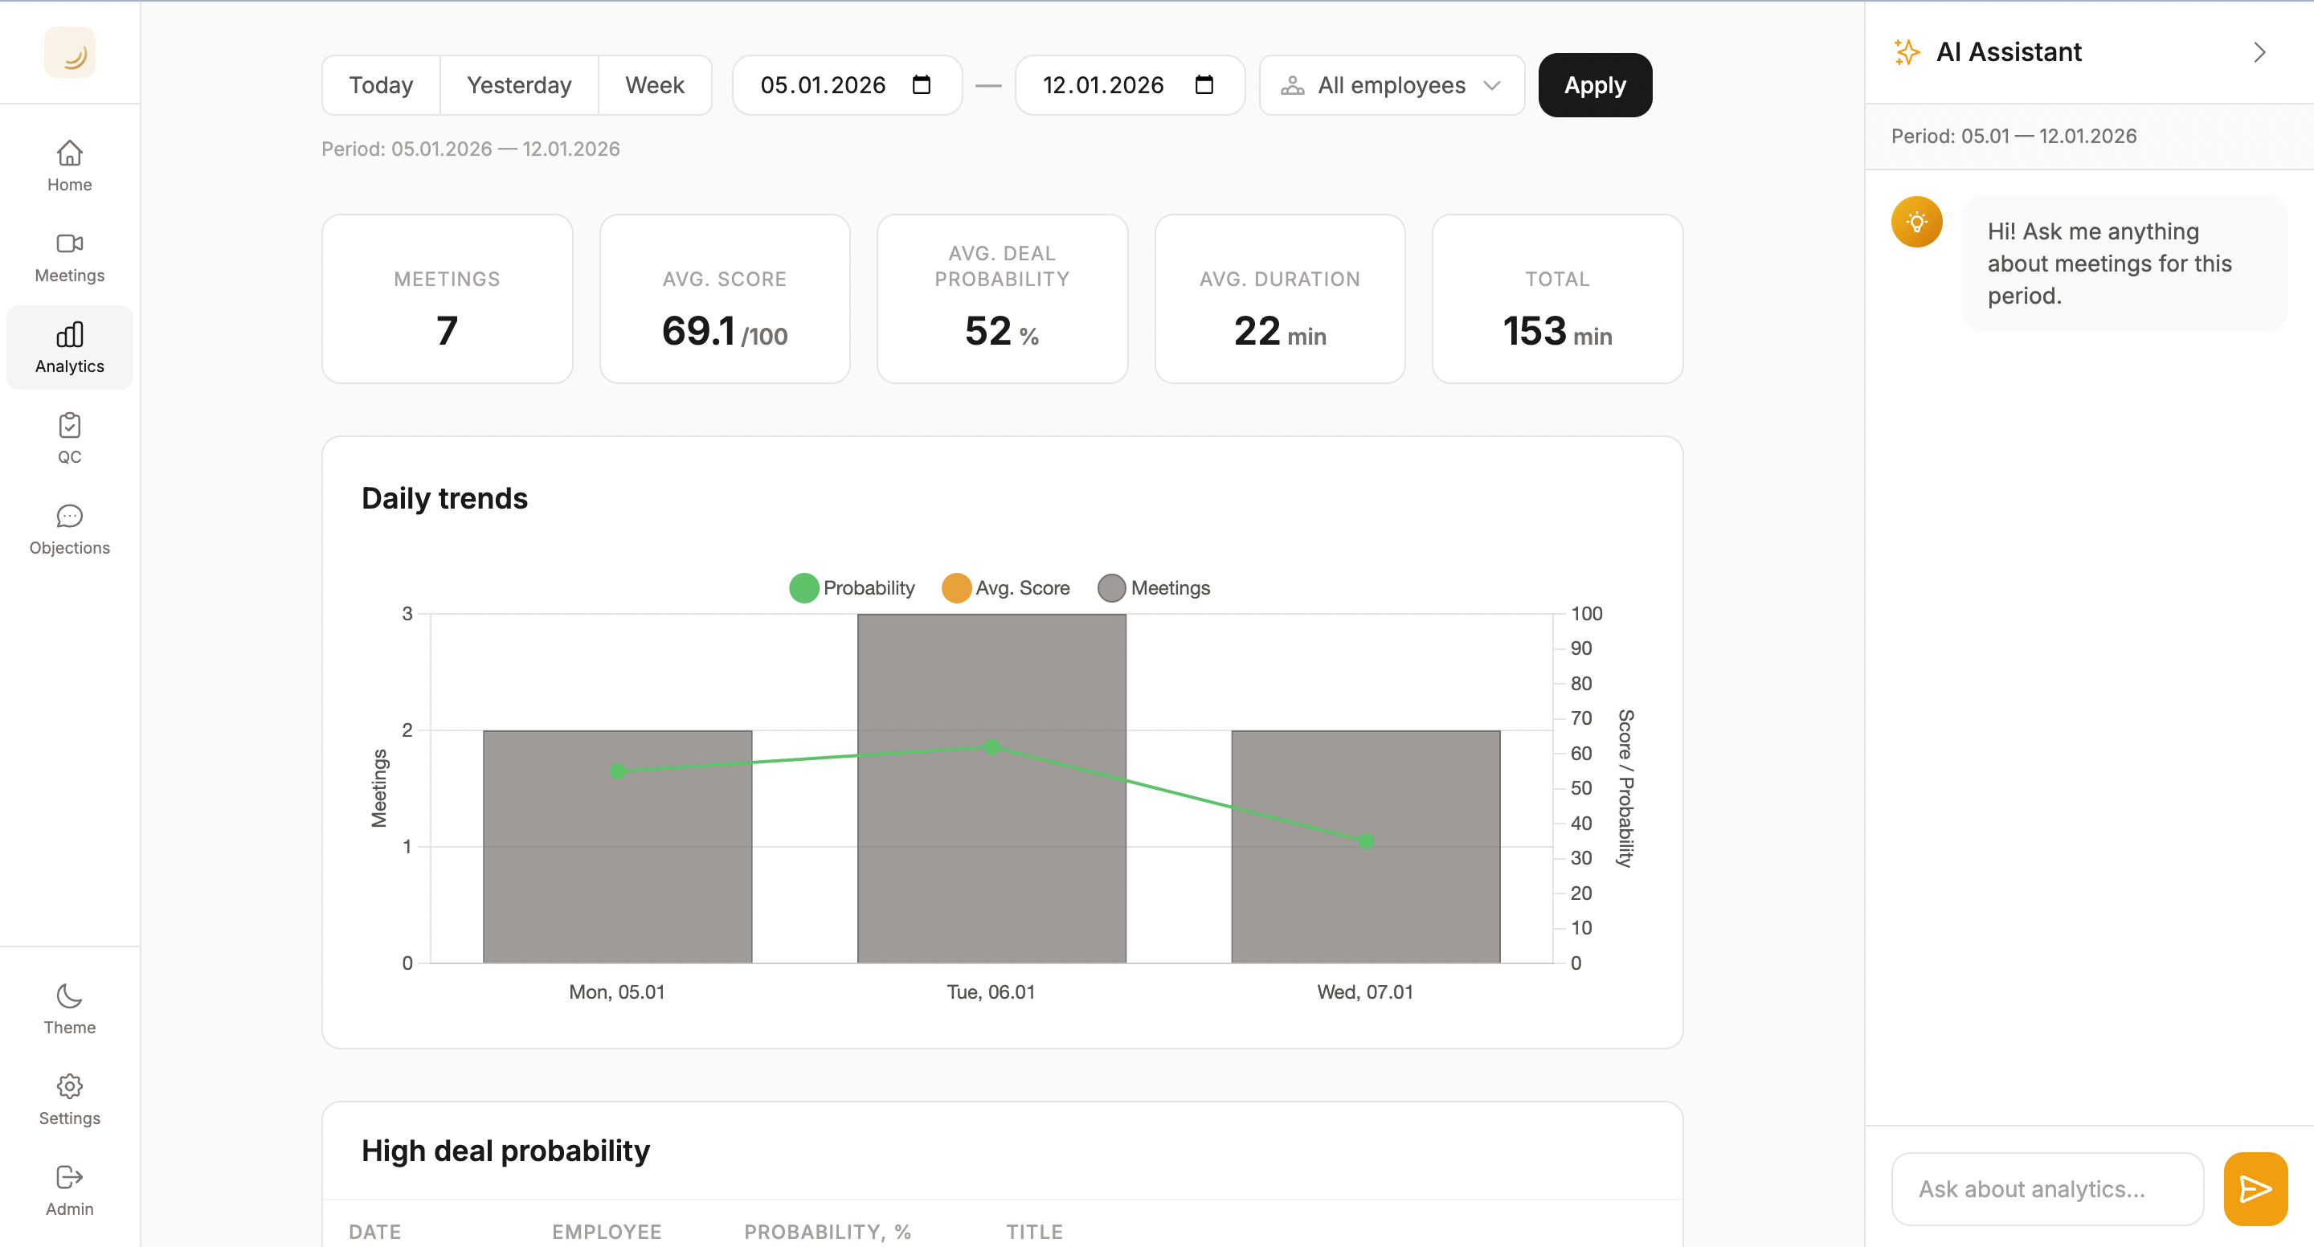The height and width of the screenshot is (1247, 2314).
Task: Select the Today filter button
Action: click(380, 84)
